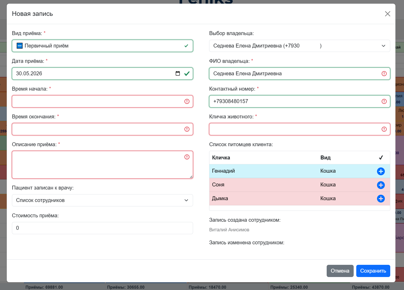This screenshot has height=290, width=404.
Task: Click error icon in Кличка животного field
Action: click(384, 129)
